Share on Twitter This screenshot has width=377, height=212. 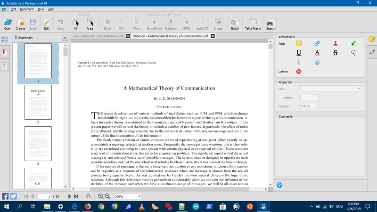coord(14,196)
